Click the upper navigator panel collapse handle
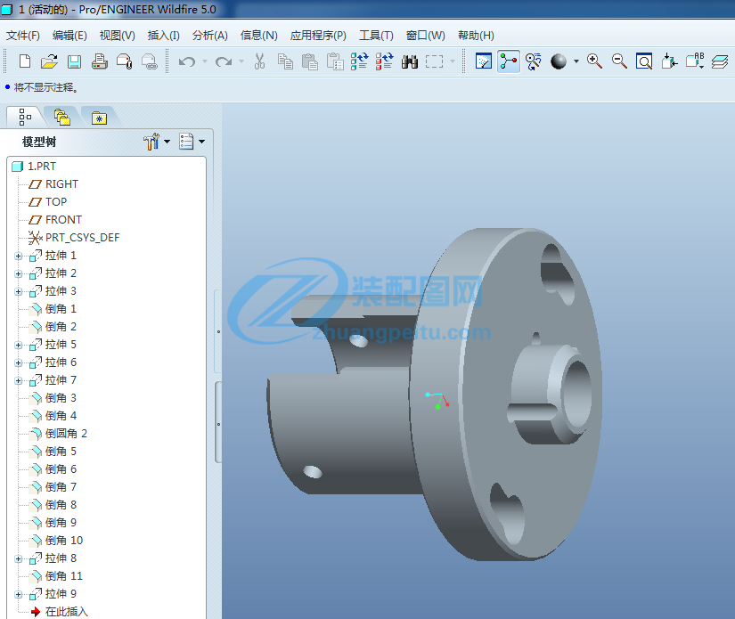This screenshot has height=619, width=735. tap(218, 331)
